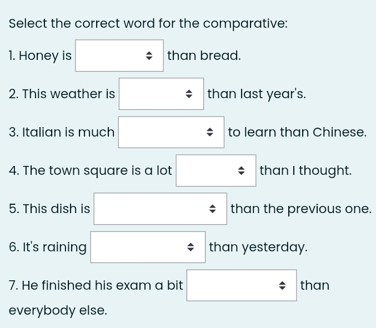Image resolution: width=376 pixels, height=328 pixels.
Task: Select the dropdown after 'This dish is'
Action: tap(159, 209)
